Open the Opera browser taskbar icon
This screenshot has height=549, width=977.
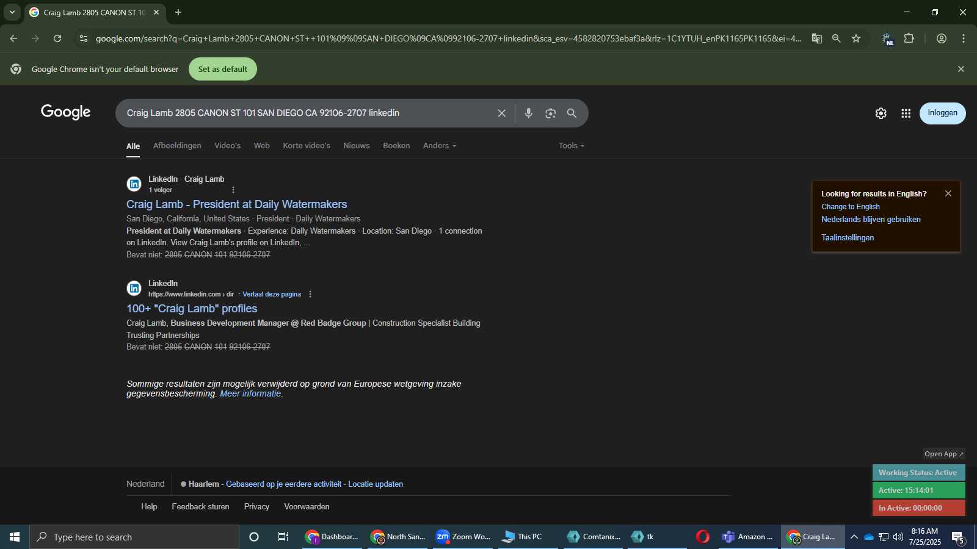pos(703,537)
